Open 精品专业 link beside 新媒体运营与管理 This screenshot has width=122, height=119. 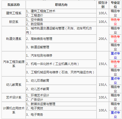[115, 106]
